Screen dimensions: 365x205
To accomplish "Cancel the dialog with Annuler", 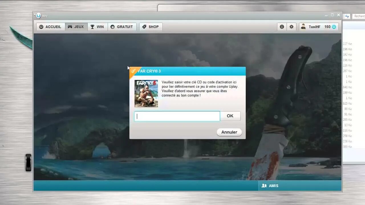I will tap(229, 132).
